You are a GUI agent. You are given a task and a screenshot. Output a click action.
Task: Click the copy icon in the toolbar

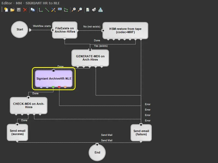click(33, 10)
